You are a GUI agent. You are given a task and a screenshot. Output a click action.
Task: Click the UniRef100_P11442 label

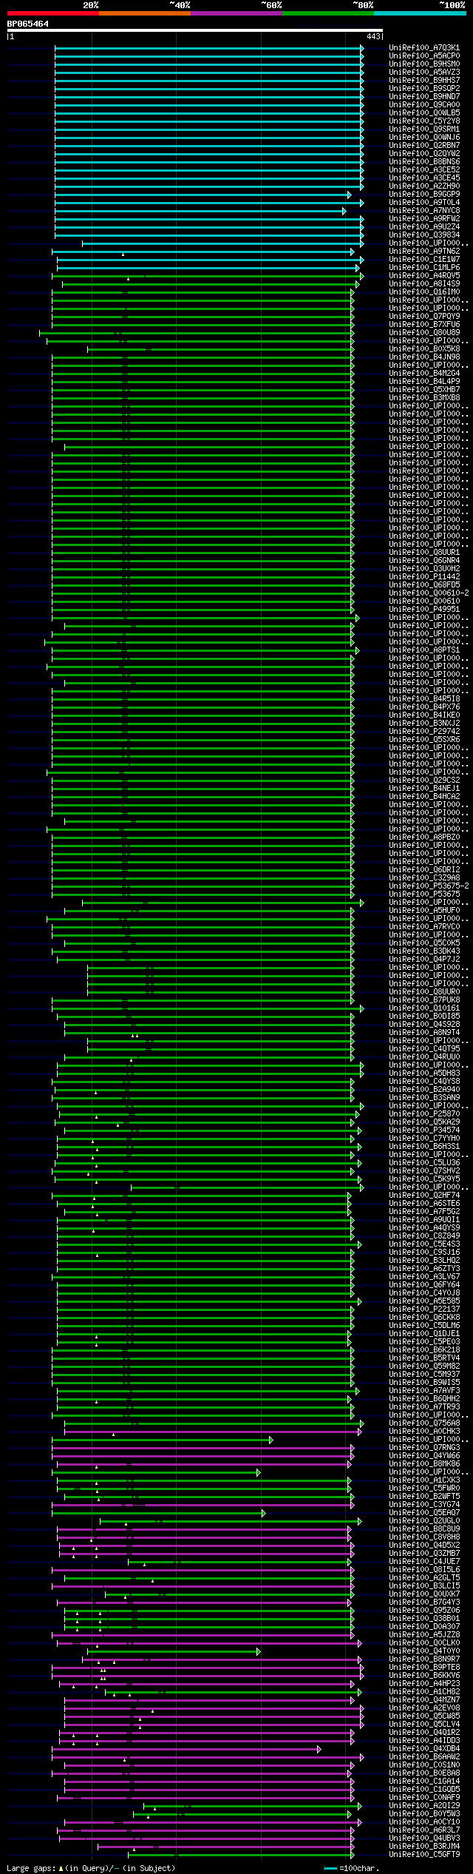(424, 577)
